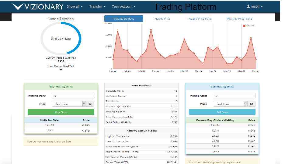Click the Sell Mining Units panel header
The image size is (292, 164).
(222, 87)
